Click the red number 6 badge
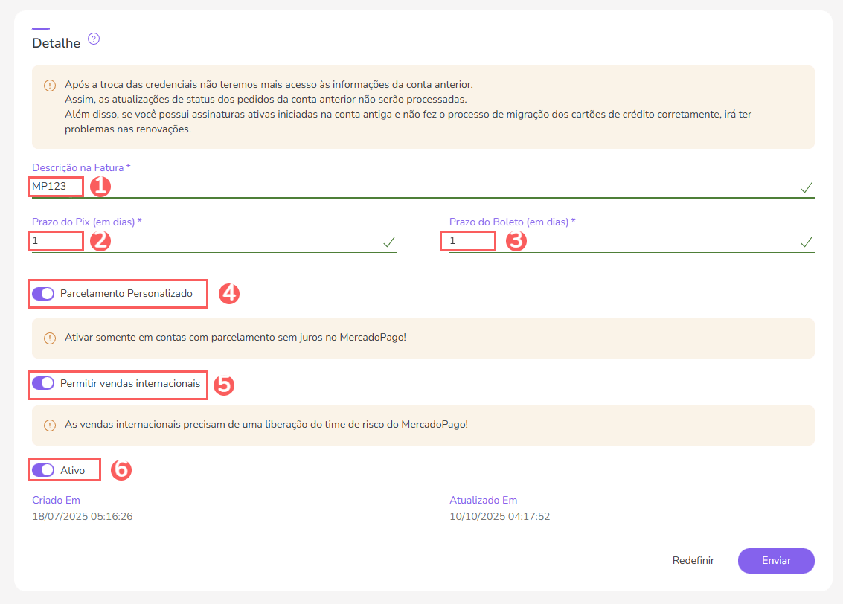 point(121,470)
